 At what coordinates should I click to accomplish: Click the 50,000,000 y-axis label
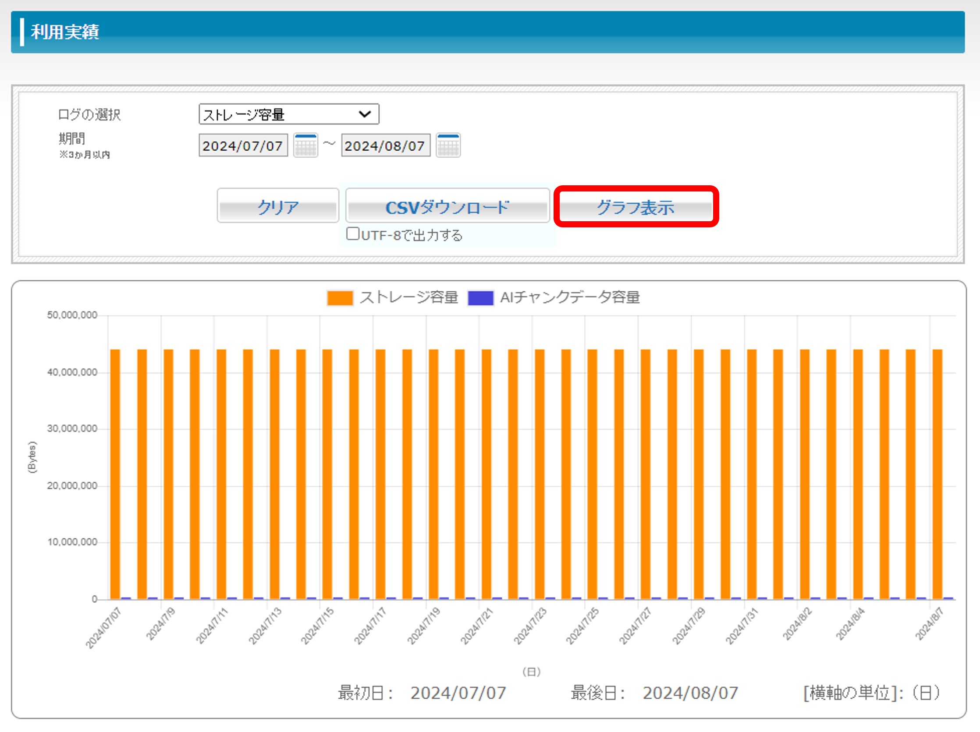tap(72, 315)
